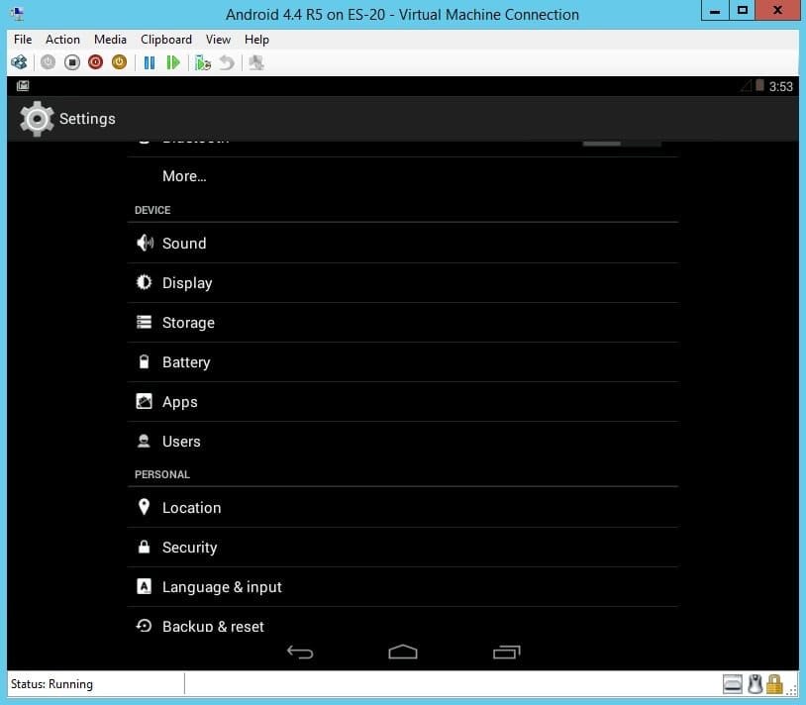Open the Action menu
The image size is (806, 705).
coord(62,40)
